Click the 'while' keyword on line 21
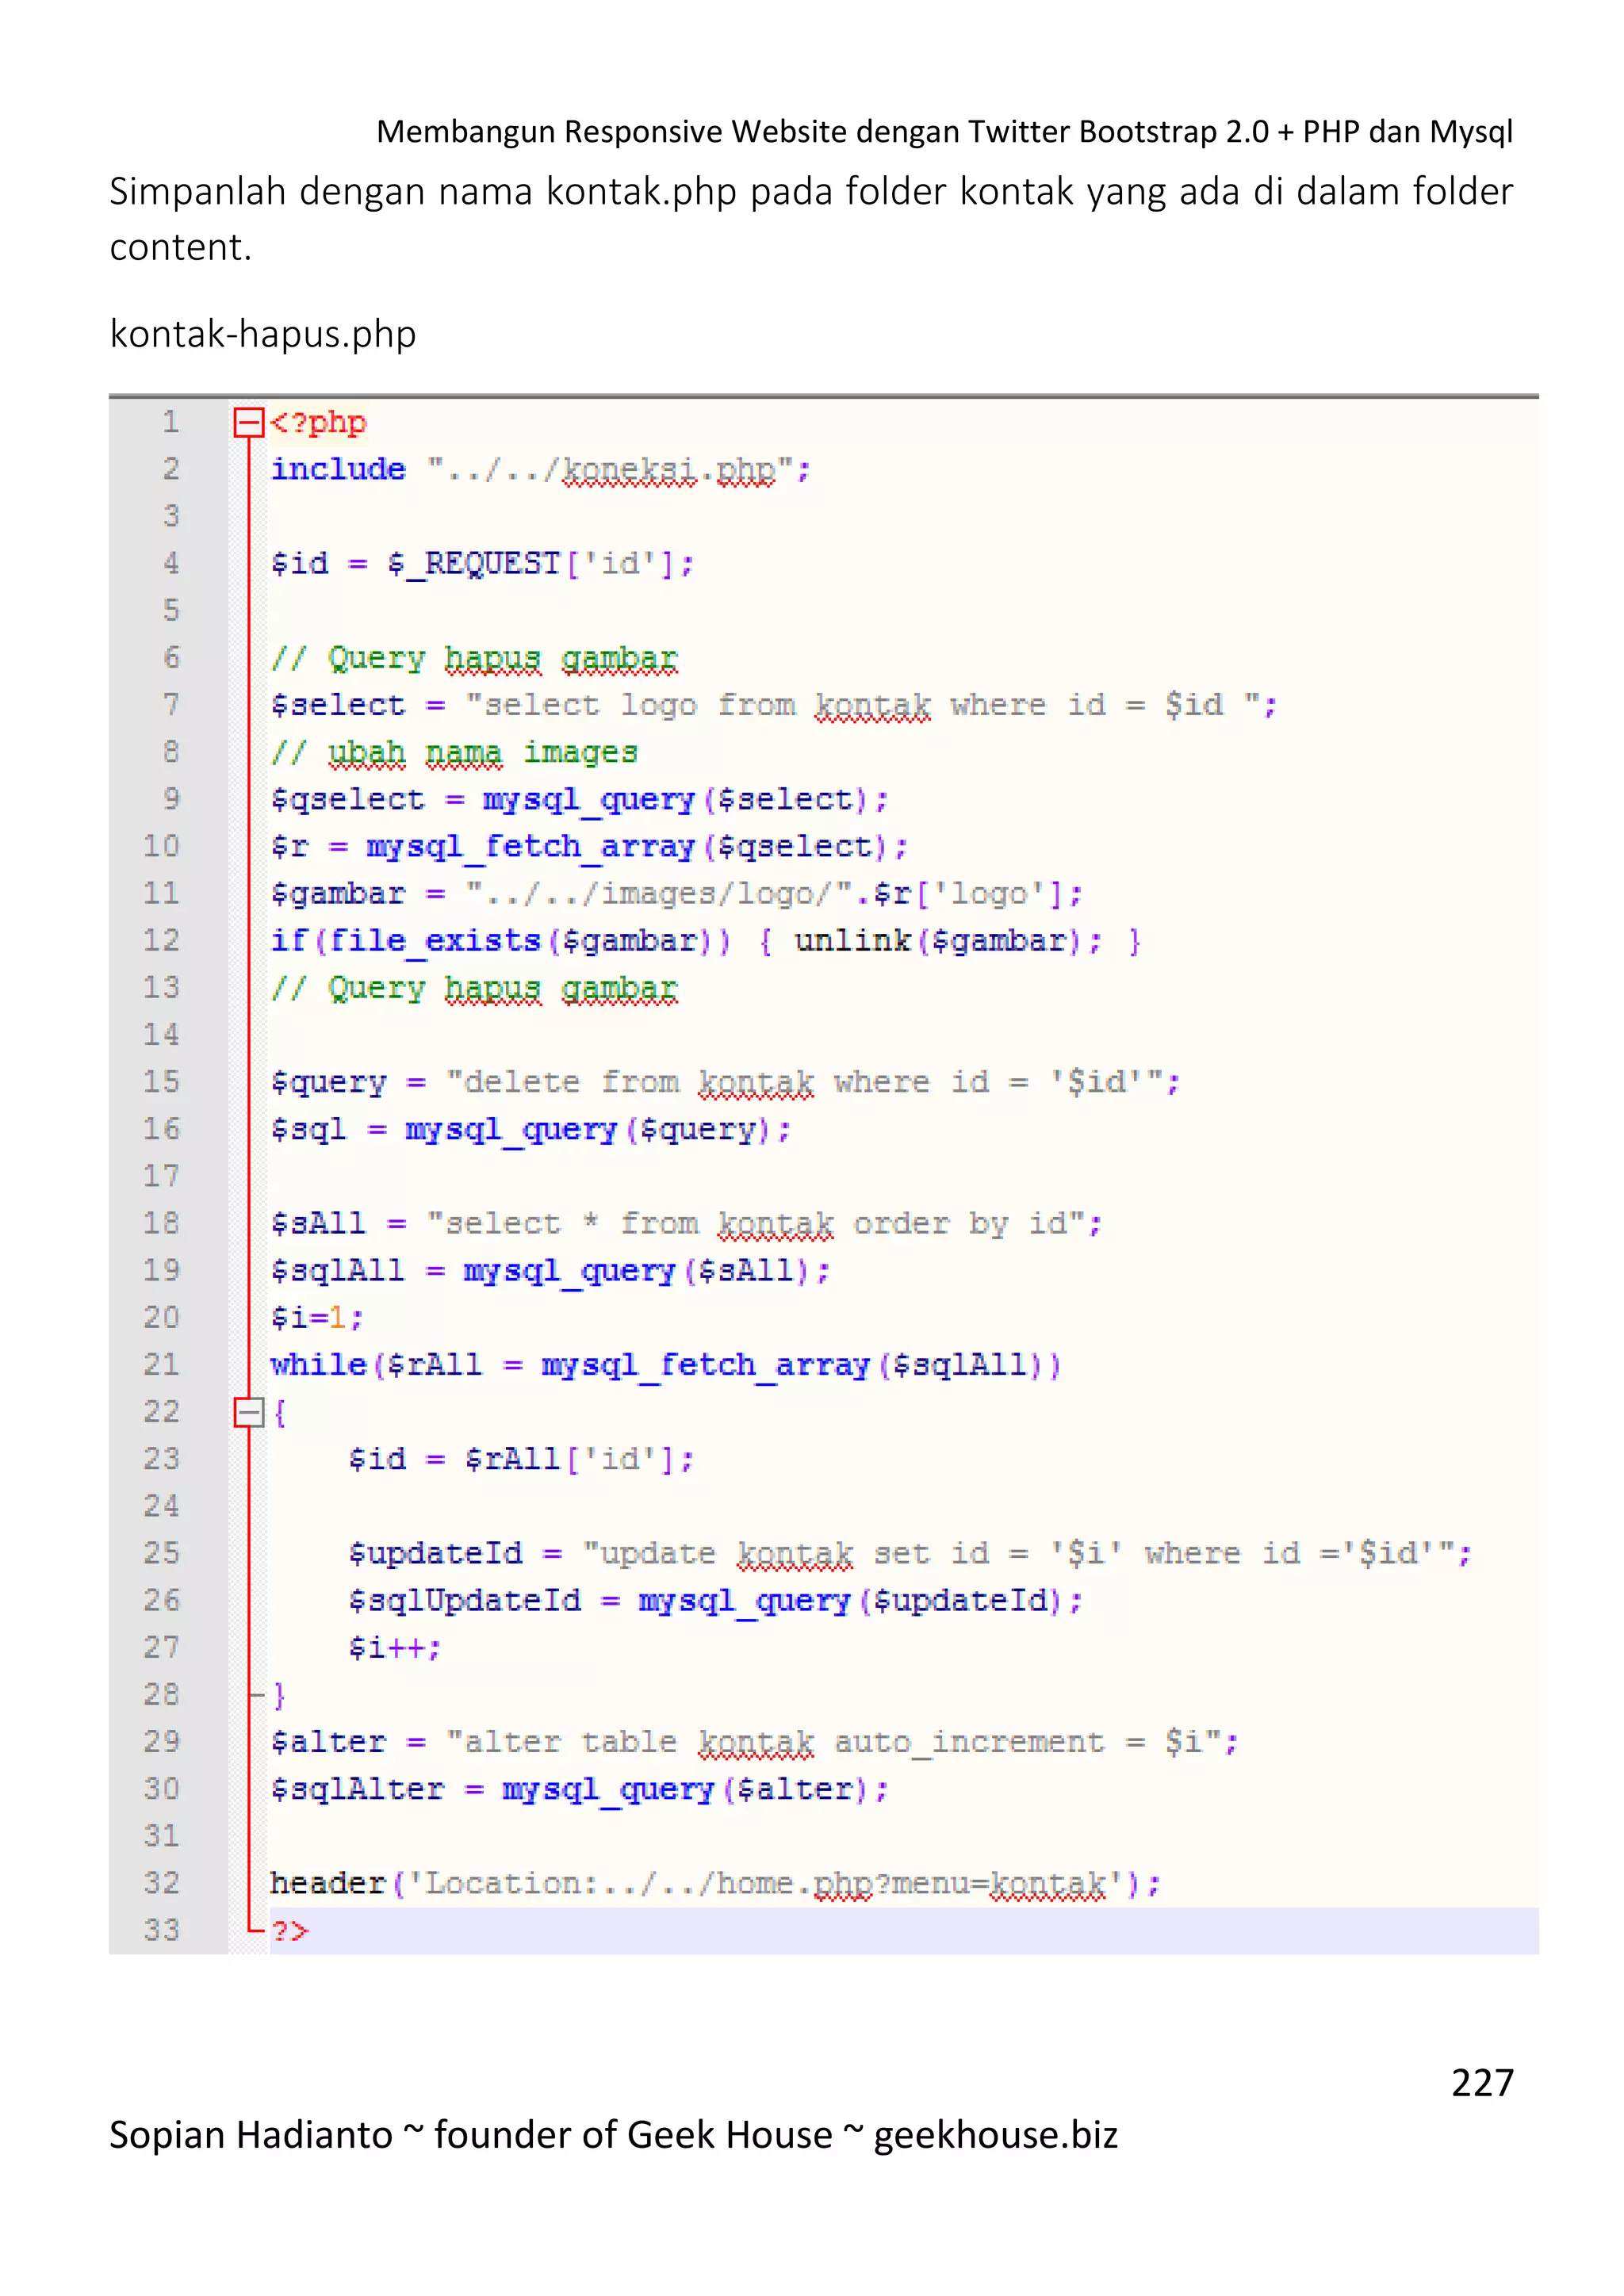 (318, 1365)
